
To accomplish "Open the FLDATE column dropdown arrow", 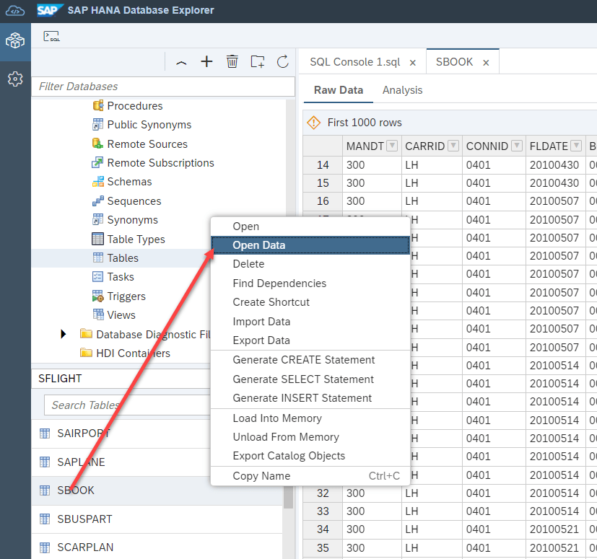I will coord(577,146).
